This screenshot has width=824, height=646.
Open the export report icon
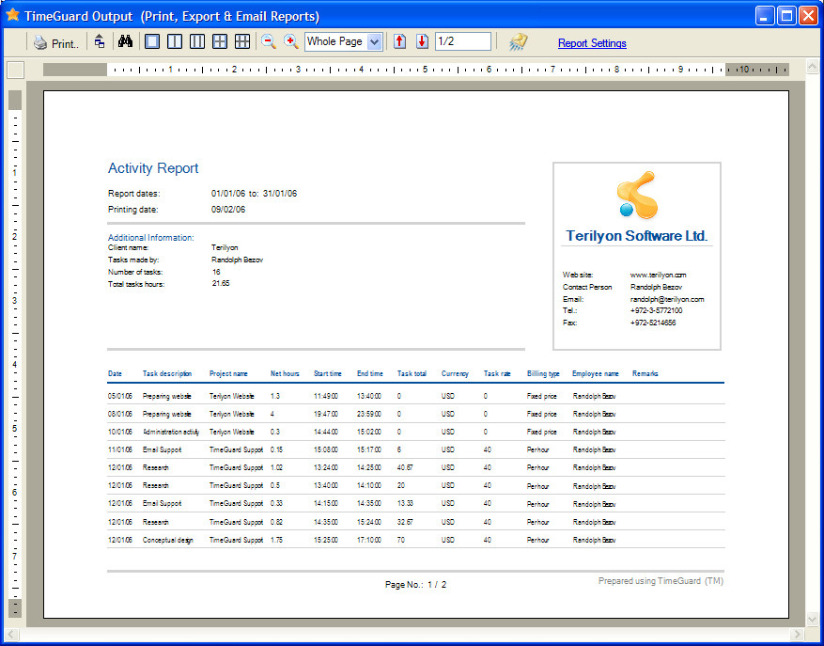100,41
